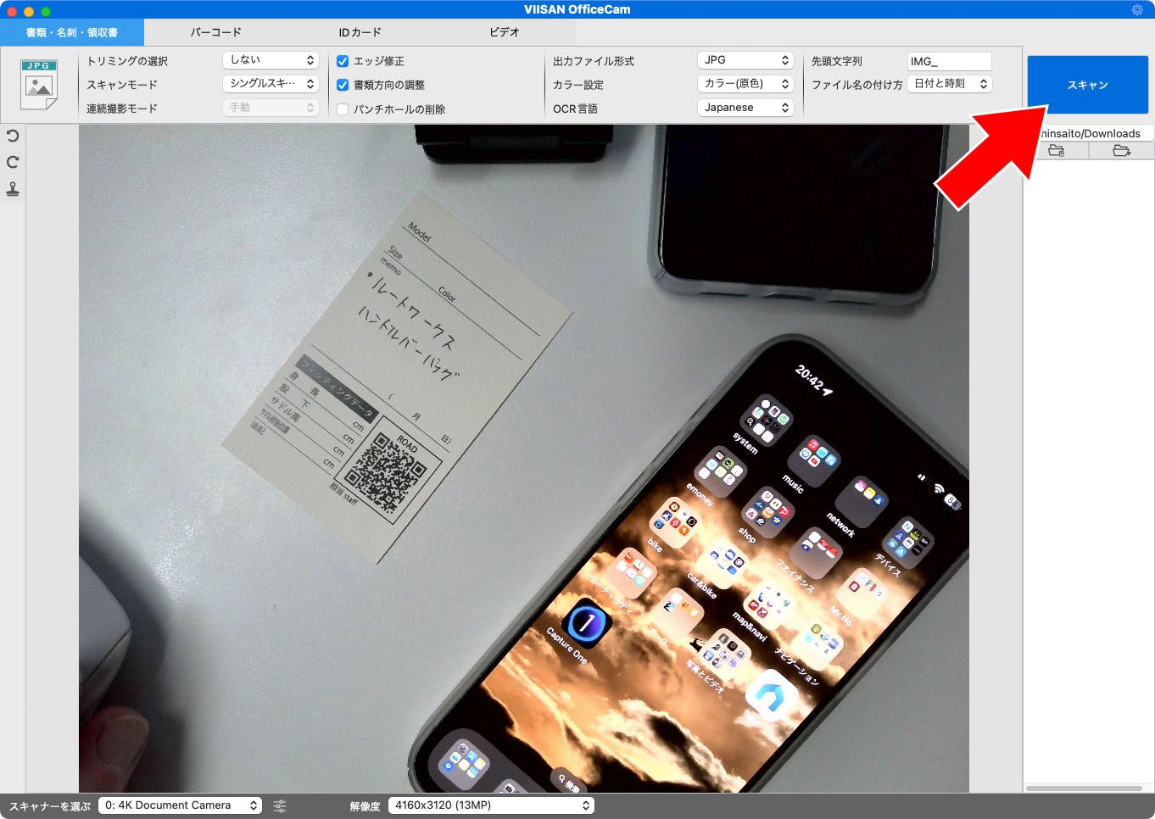Click the 解像度 label
Image resolution: width=1155 pixels, height=819 pixels.
(x=365, y=806)
